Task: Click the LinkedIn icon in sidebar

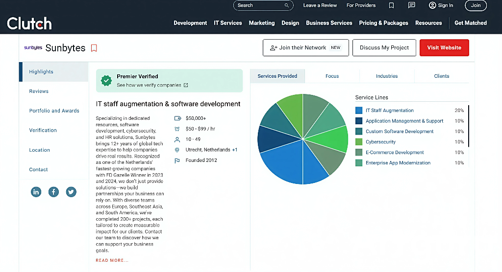Action: [36, 192]
